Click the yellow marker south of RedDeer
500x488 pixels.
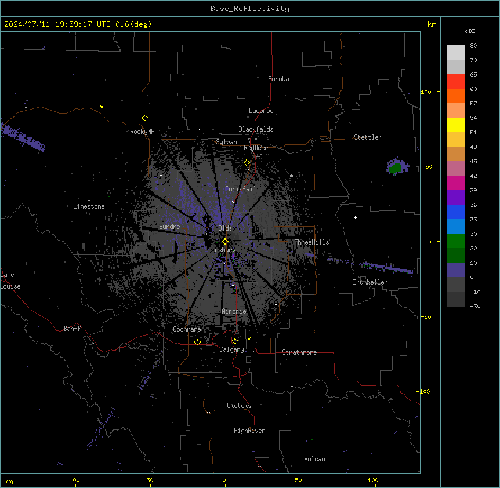click(x=247, y=163)
